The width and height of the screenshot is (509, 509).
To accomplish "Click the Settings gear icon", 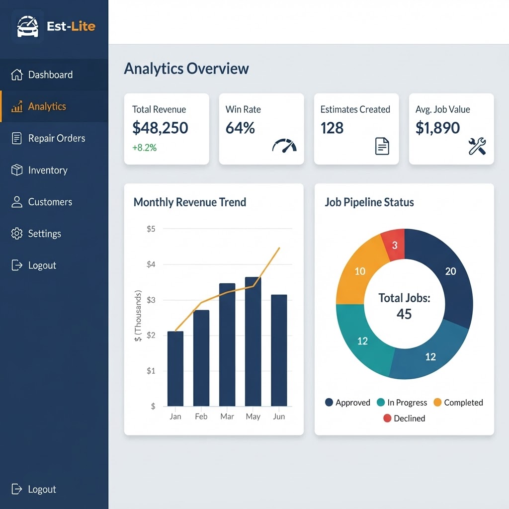I will (17, 234).
